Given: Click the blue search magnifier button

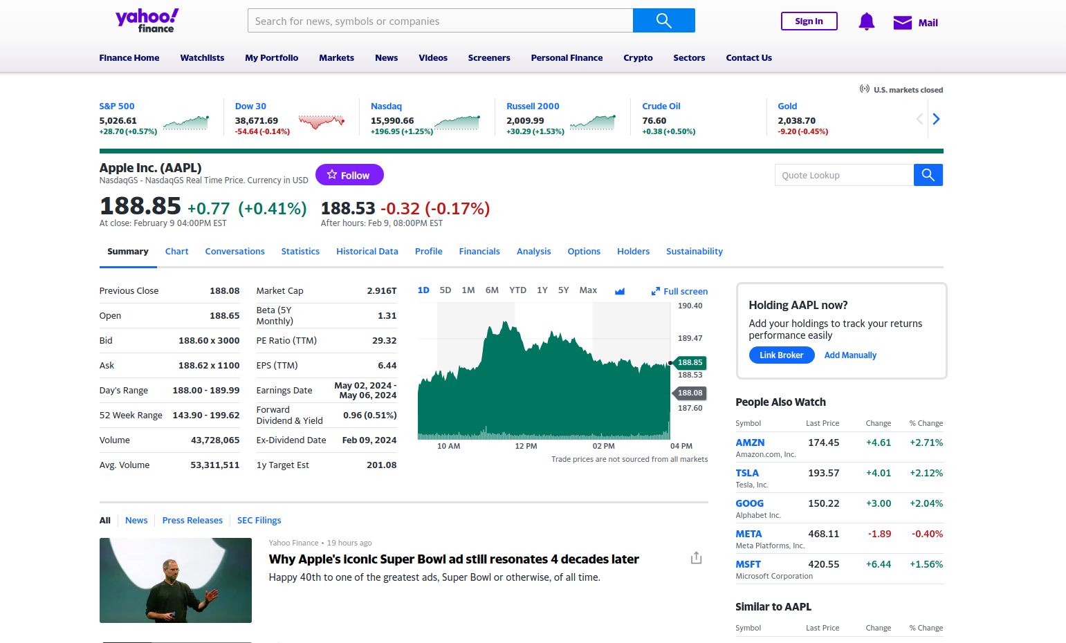Looking at the screenshot, I should 663,21.
